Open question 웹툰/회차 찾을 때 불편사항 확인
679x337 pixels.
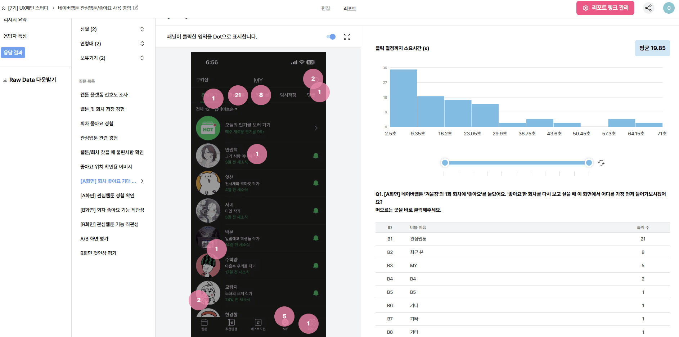(x=112, y=152)
